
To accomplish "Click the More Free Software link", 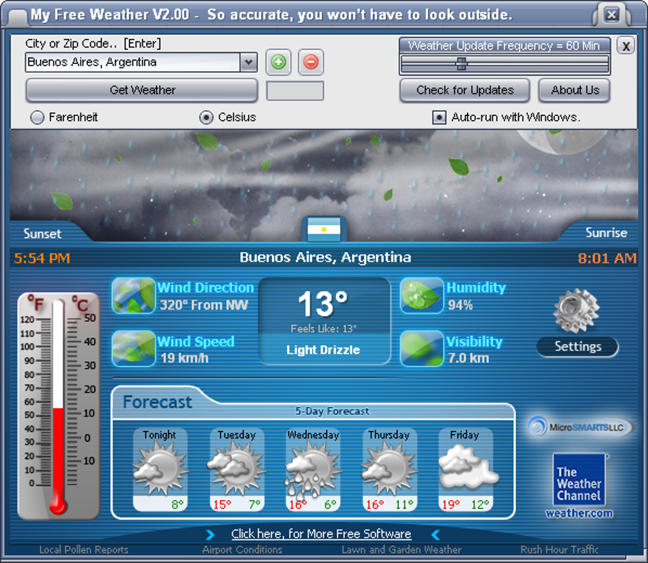I will [321, 534].
